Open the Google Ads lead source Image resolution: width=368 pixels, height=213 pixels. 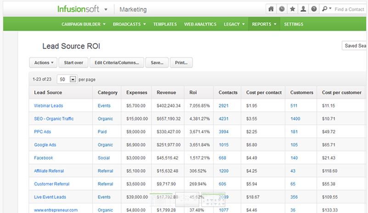(45, 145)
